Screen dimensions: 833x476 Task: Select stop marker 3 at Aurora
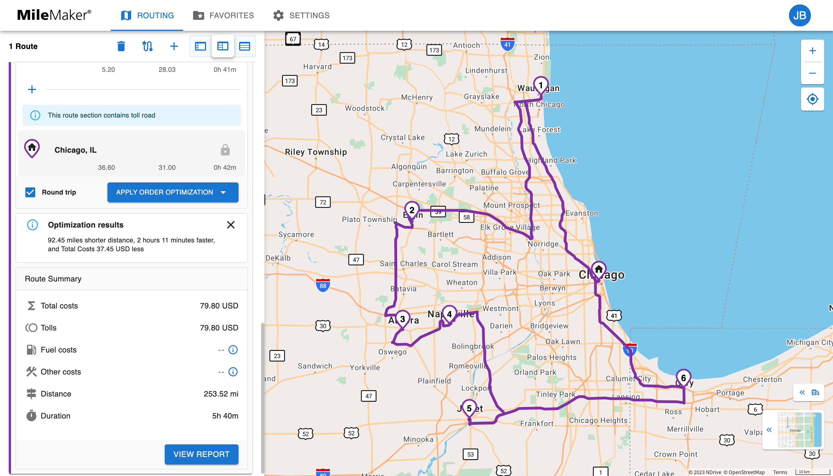403,319
